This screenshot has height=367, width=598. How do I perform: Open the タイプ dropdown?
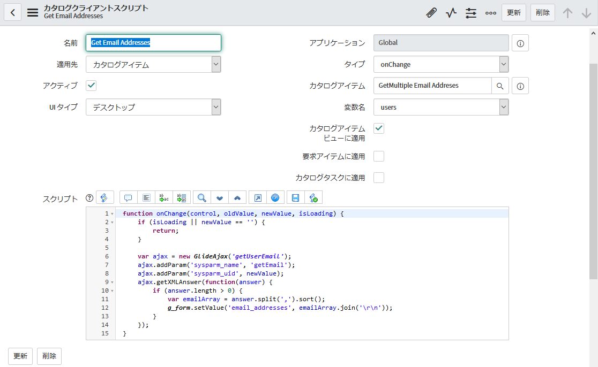pyautogui.click(x=503, y=64)
